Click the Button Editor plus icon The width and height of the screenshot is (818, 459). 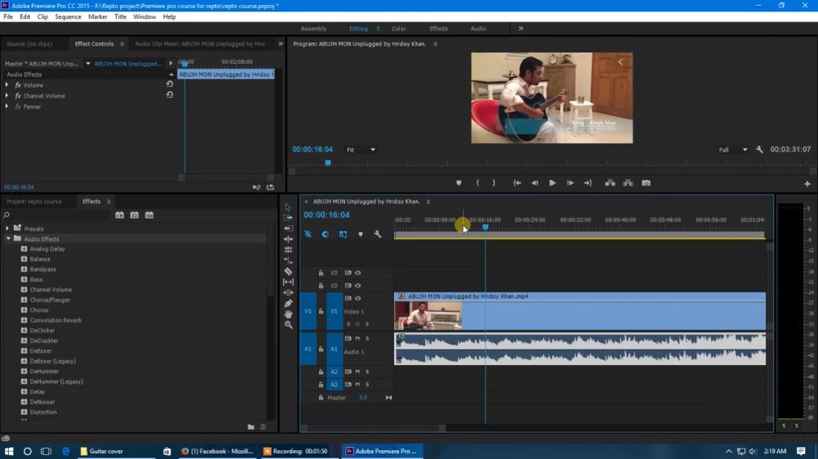pyautogui.click(x=807, y=184)
